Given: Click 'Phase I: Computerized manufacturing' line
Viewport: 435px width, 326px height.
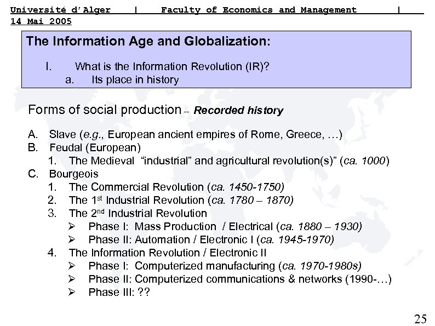Looking at the screenshot, I should coord(225,266).
